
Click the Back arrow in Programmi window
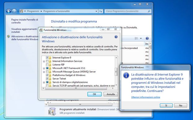tap(9, 11)
